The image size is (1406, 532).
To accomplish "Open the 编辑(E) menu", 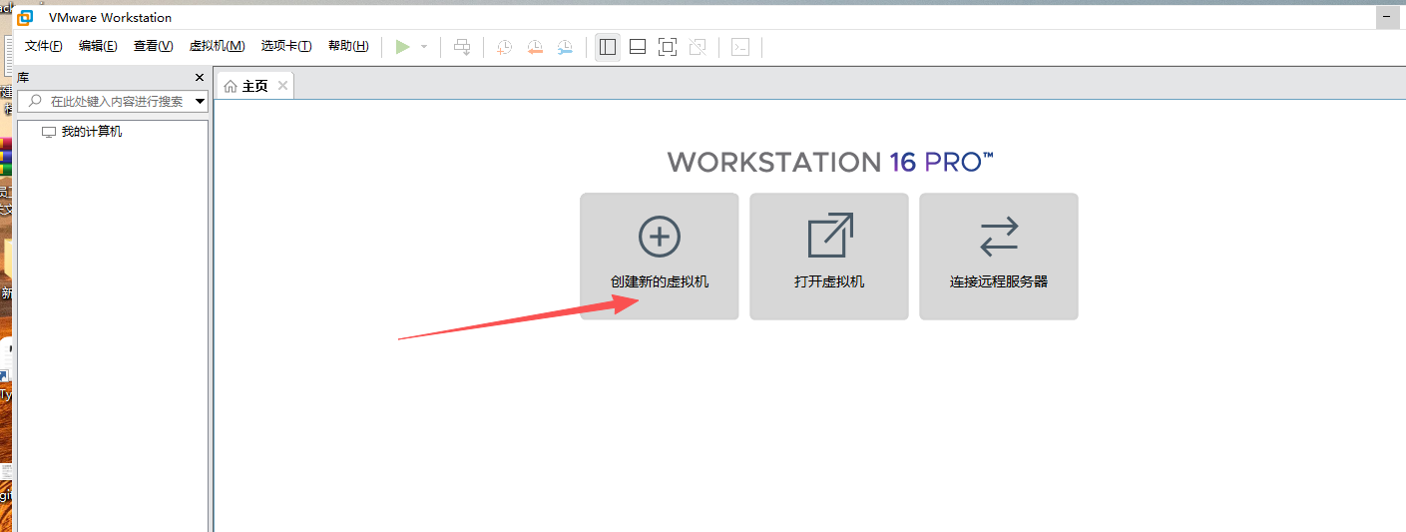I will tap(98, 46).
